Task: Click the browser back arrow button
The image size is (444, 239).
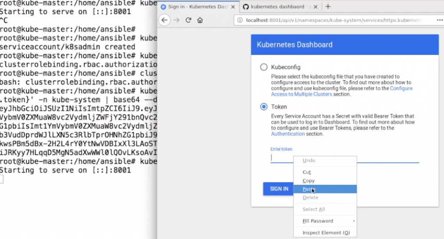Action: (164, 20)
